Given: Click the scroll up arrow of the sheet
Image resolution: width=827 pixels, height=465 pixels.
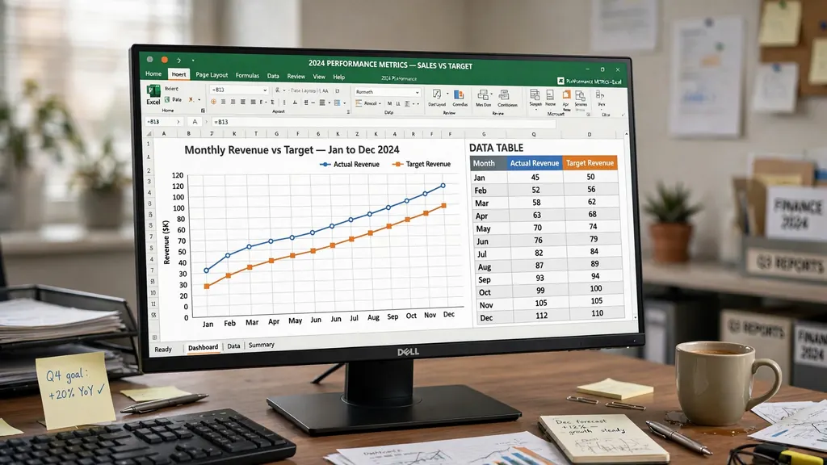Looking at the screenshot, I should point(626,135).
